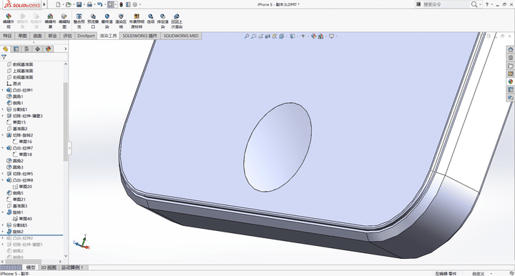Open the SOLIDWORKS 插件 tab

(140, 36)
